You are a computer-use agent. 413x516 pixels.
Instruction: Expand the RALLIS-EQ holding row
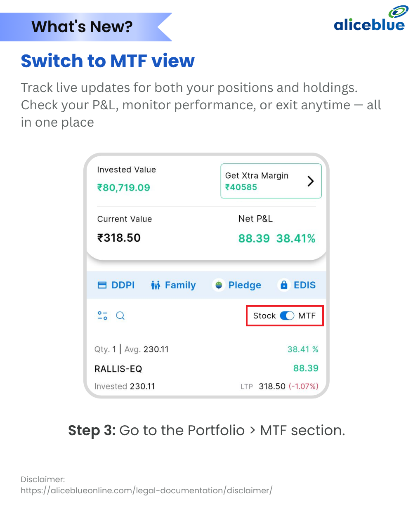click(x=206, y=368)
